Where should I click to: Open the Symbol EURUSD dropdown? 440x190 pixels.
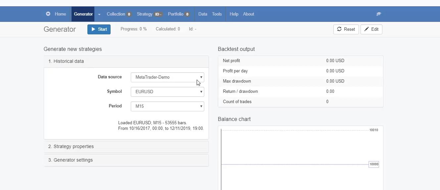coord(167,92)
